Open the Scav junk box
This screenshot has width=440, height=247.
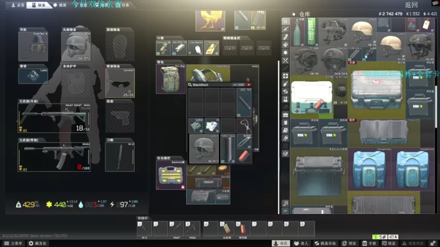319,176
